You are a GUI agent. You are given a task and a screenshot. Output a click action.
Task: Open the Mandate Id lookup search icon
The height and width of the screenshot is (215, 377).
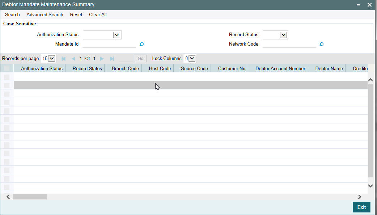(141, 44)
